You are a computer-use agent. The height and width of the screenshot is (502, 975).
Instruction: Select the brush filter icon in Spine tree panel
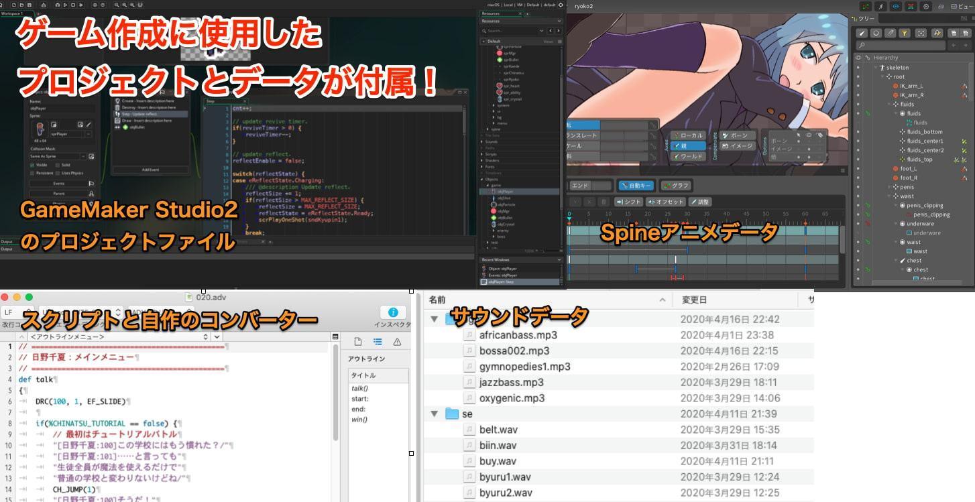pos(862,33)
